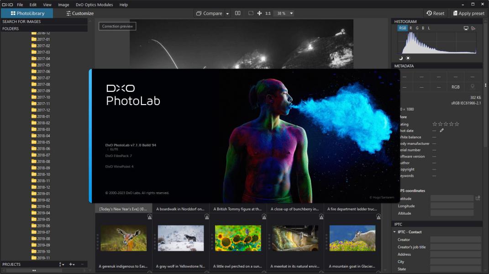Edit shot date with pencil icon

point(442,131)
